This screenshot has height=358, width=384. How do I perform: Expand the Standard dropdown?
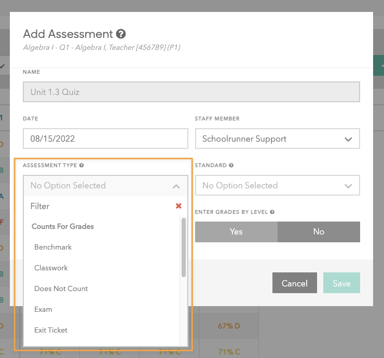click(277, 185)
